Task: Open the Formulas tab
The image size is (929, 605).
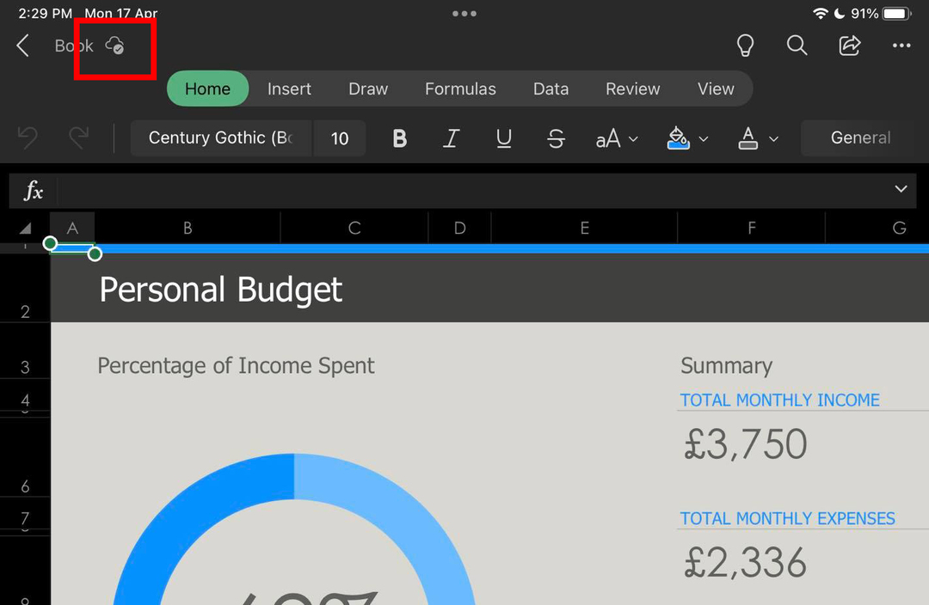Action: coord(460,89)
